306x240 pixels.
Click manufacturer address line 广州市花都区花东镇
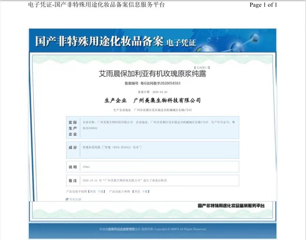(x=163, y=110)
